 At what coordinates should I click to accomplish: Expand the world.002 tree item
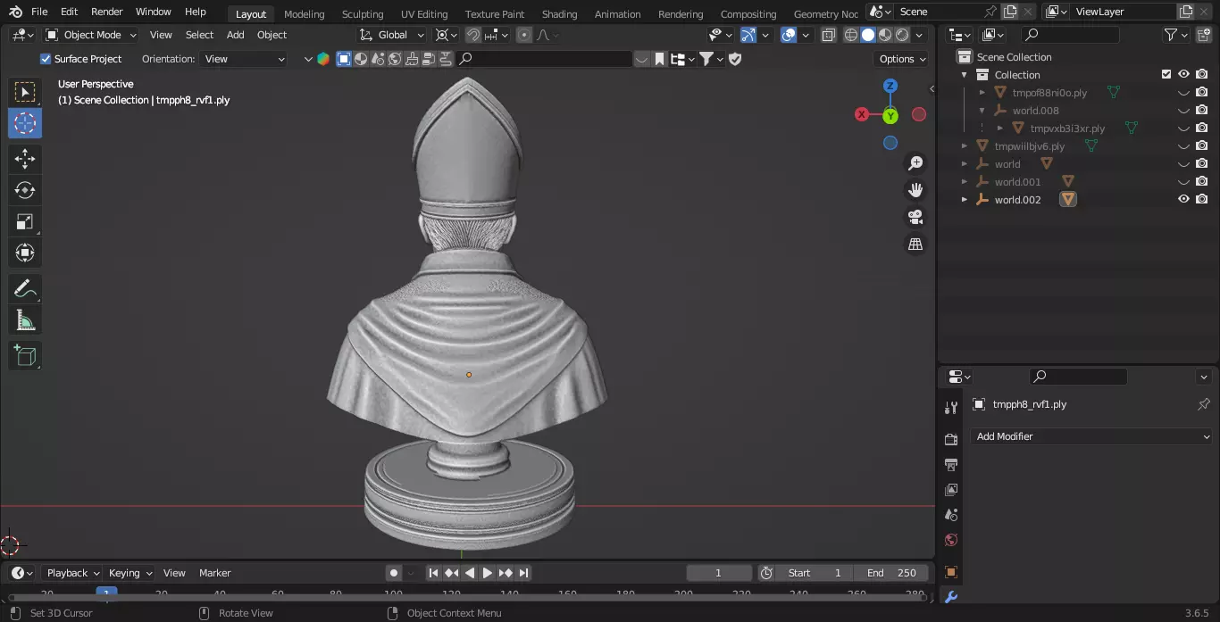pyautogui.click(x=964, y=199)
